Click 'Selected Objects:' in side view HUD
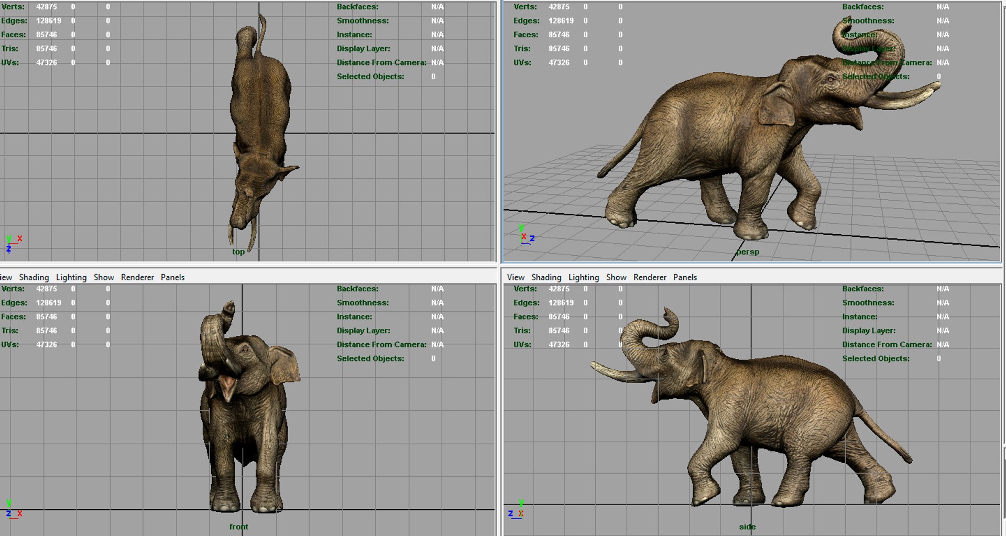 876,358
